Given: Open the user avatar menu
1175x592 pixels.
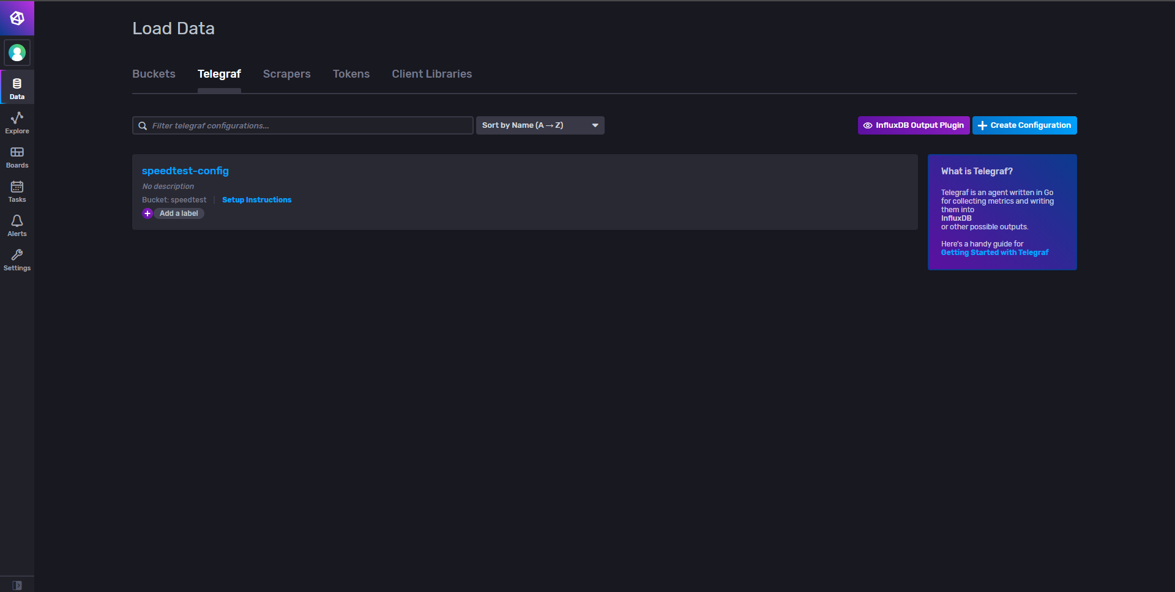Looking at the screenshot, I should click(17, 53).
